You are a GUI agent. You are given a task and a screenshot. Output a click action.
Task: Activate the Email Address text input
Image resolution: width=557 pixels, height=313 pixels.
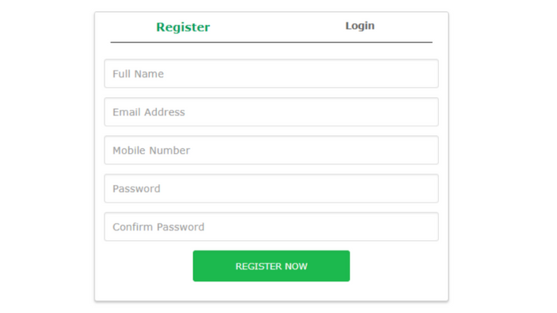(x=272, y=112)
